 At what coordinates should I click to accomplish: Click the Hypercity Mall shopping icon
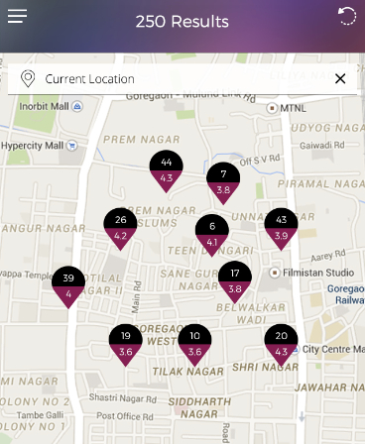(71, 146)
